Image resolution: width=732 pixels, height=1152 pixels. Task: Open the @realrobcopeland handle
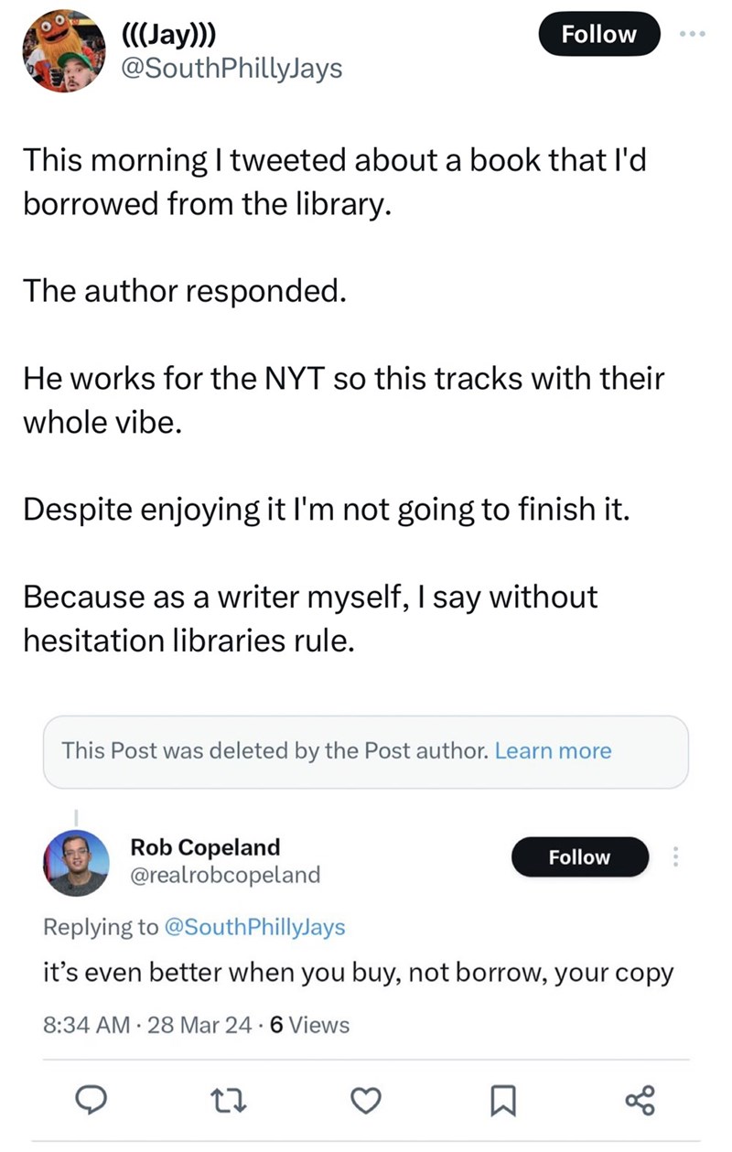225,875
